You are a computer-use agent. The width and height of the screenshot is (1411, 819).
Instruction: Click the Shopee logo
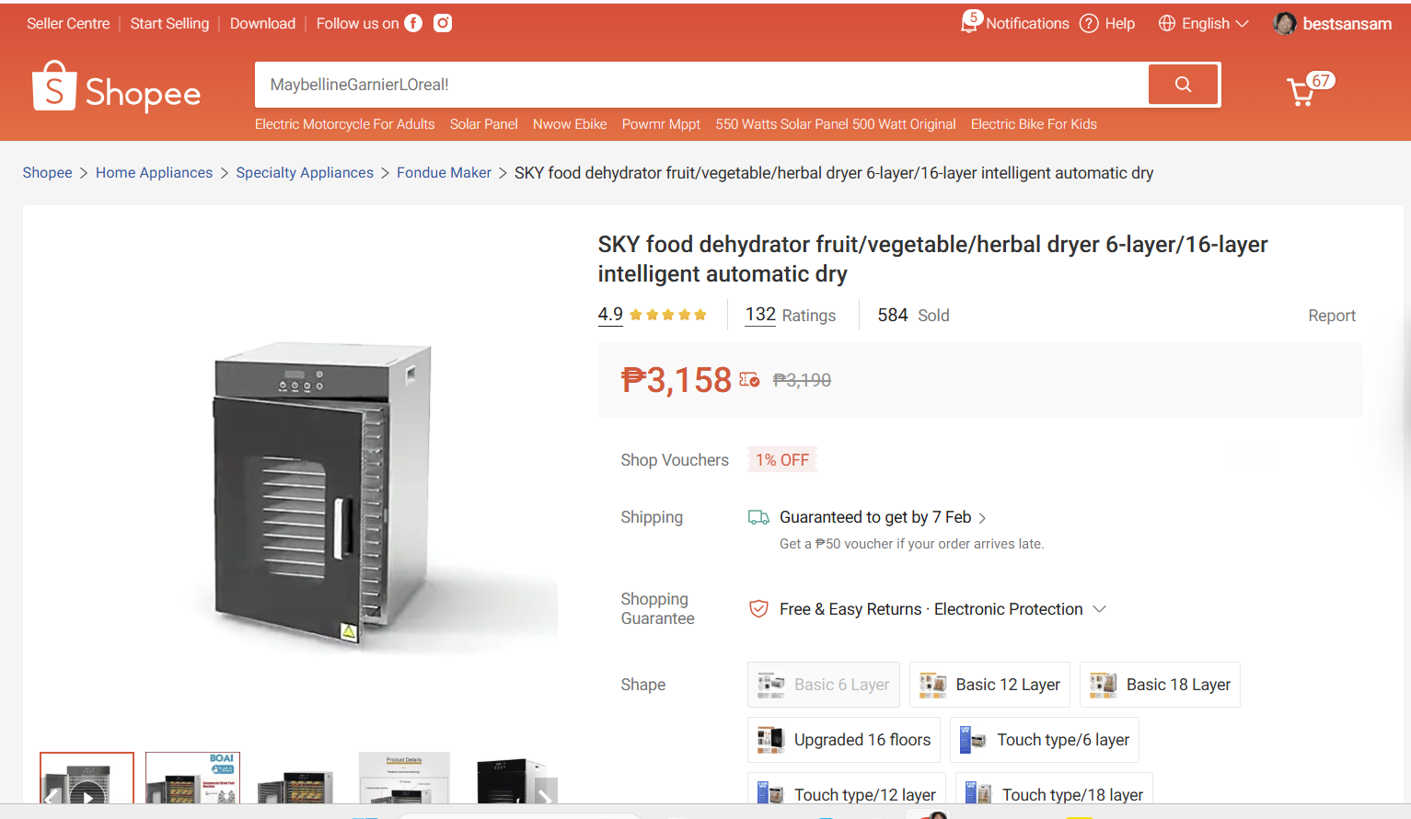pyautogui.click(x=116, y=87)
